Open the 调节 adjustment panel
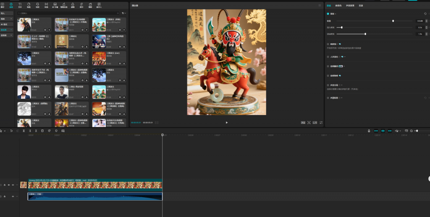430x217 pixels. (81, 5)
